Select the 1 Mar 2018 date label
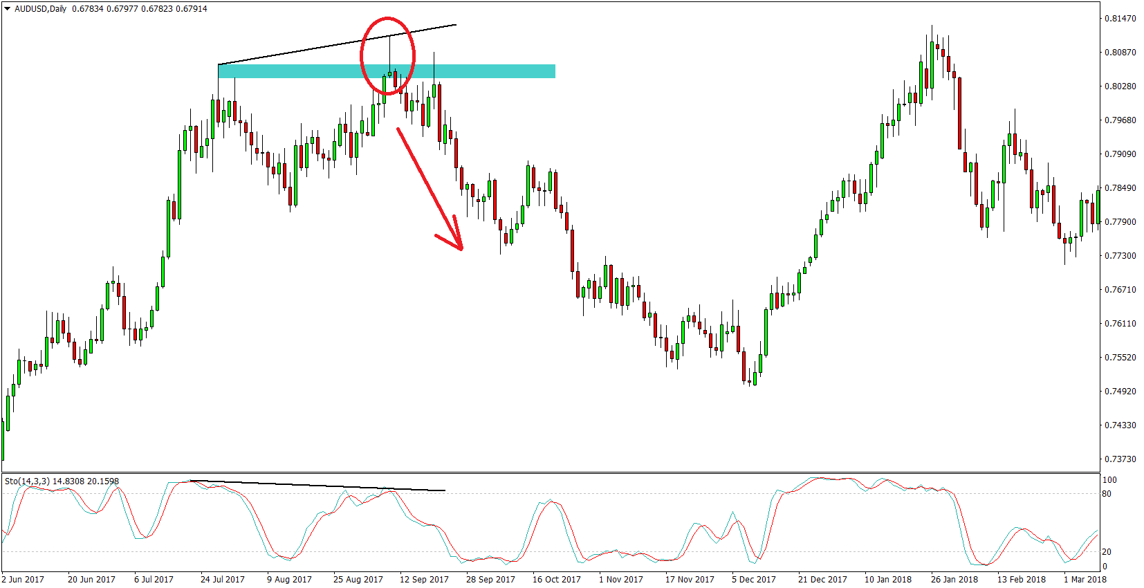Screen dimensions: 1144x588 click(1085, 580)
